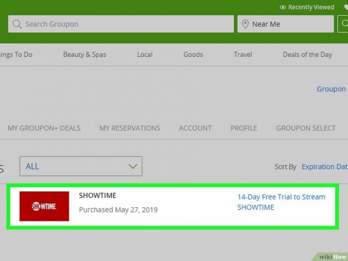Click the location pin icon beside Near Me

pos(245,24)
